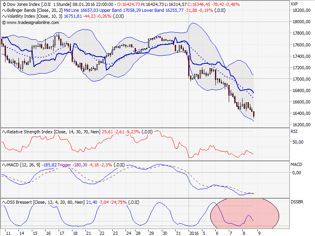315x236 pixels.
Task: Toggle the Trigger line in MACD legend
Action: [64, 166]
